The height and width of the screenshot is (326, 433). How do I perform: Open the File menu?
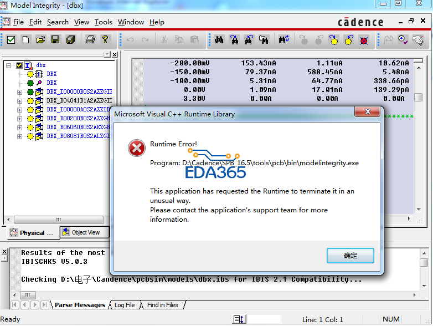point(18,22)
